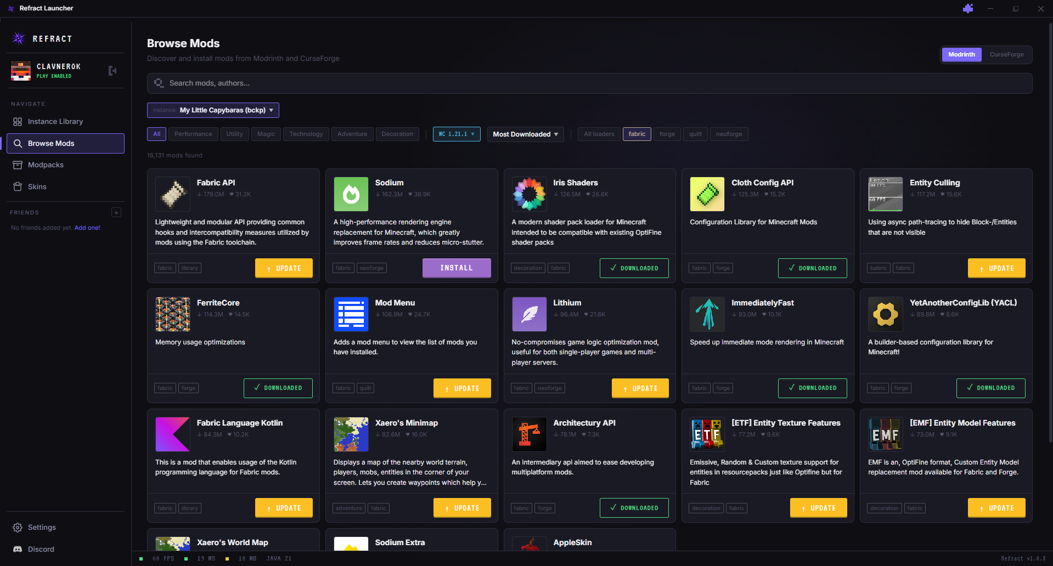Image resolution: width=1053 pixels, height=566 pixels.
Task: Click the ETF Entity Texture Features icon
Action: (x=707, y=434)
